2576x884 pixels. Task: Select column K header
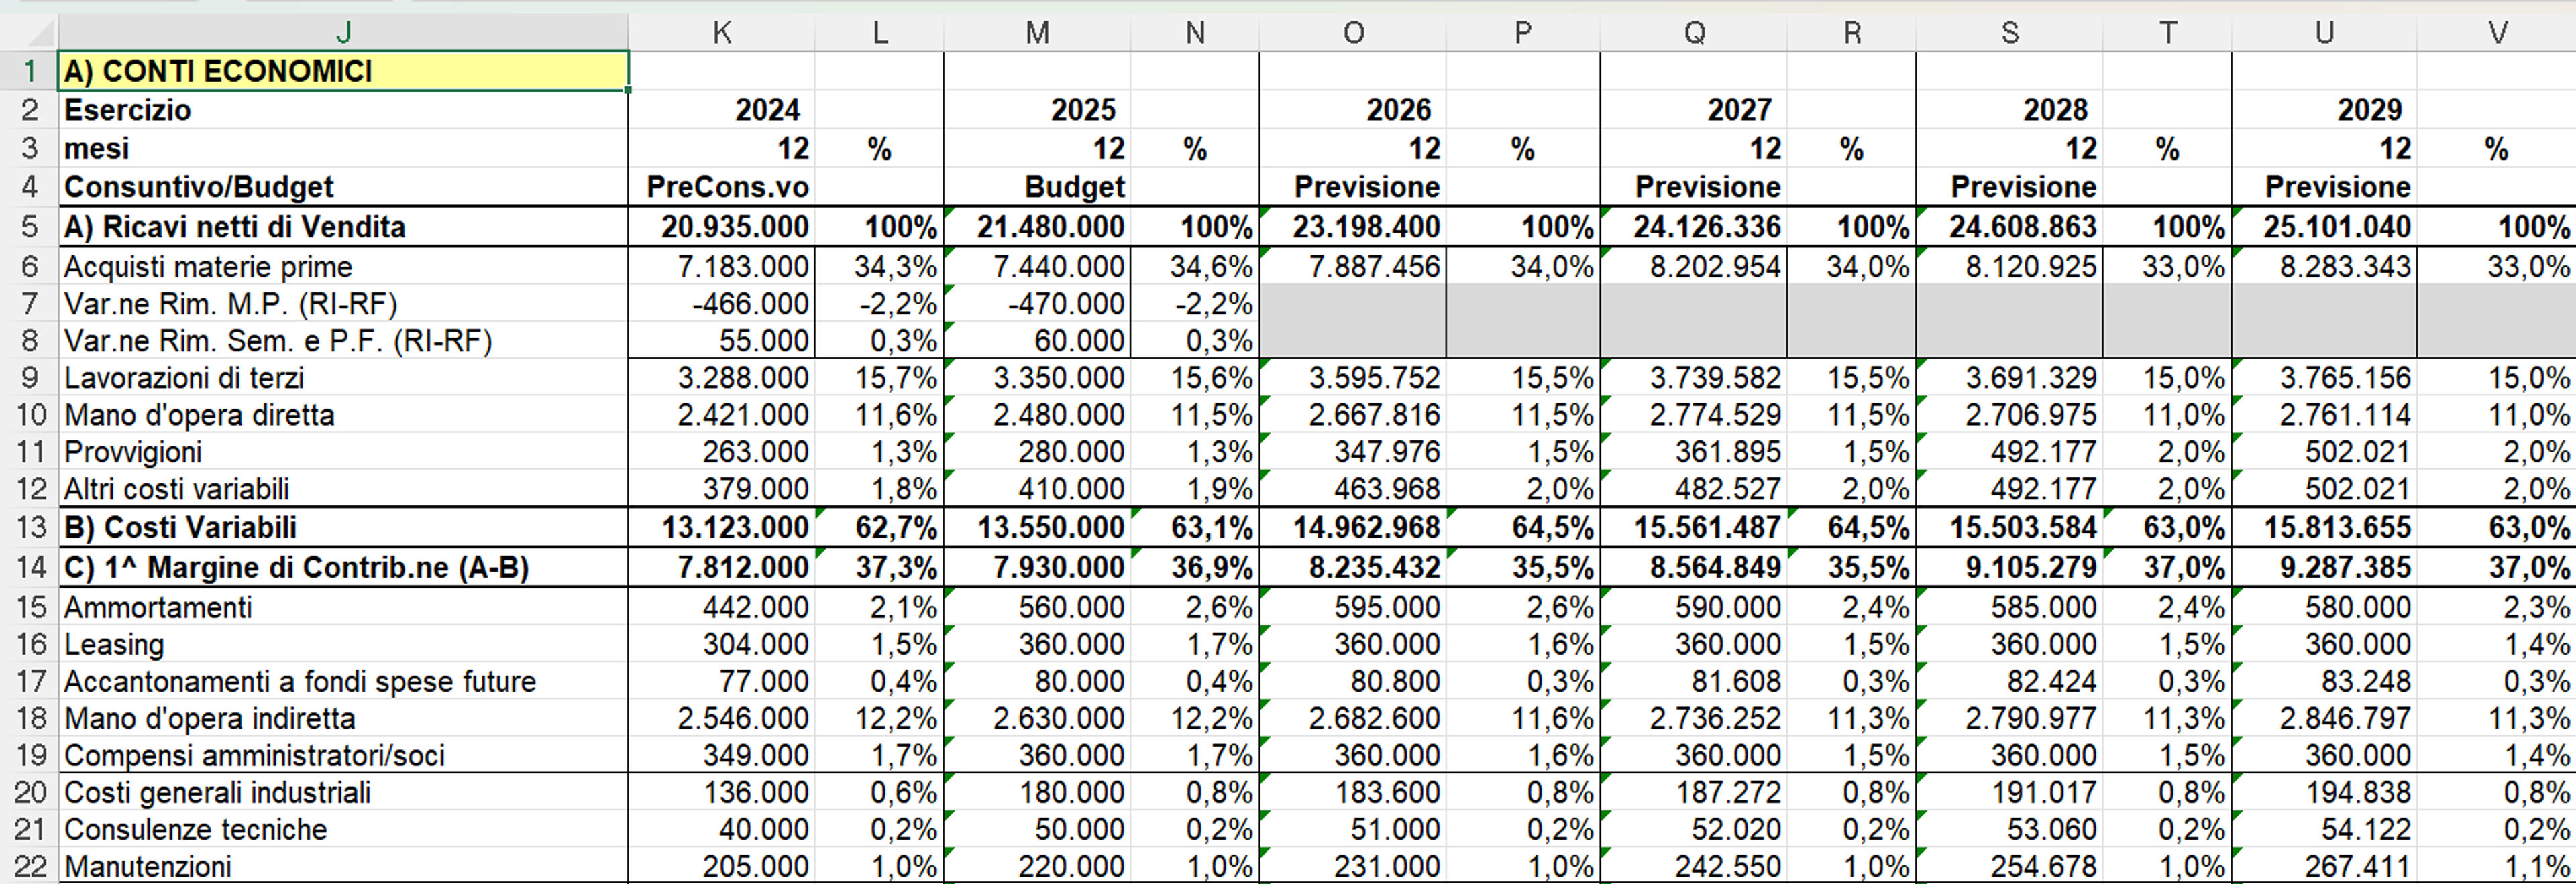pyautogui.click(x=721, y=32)
